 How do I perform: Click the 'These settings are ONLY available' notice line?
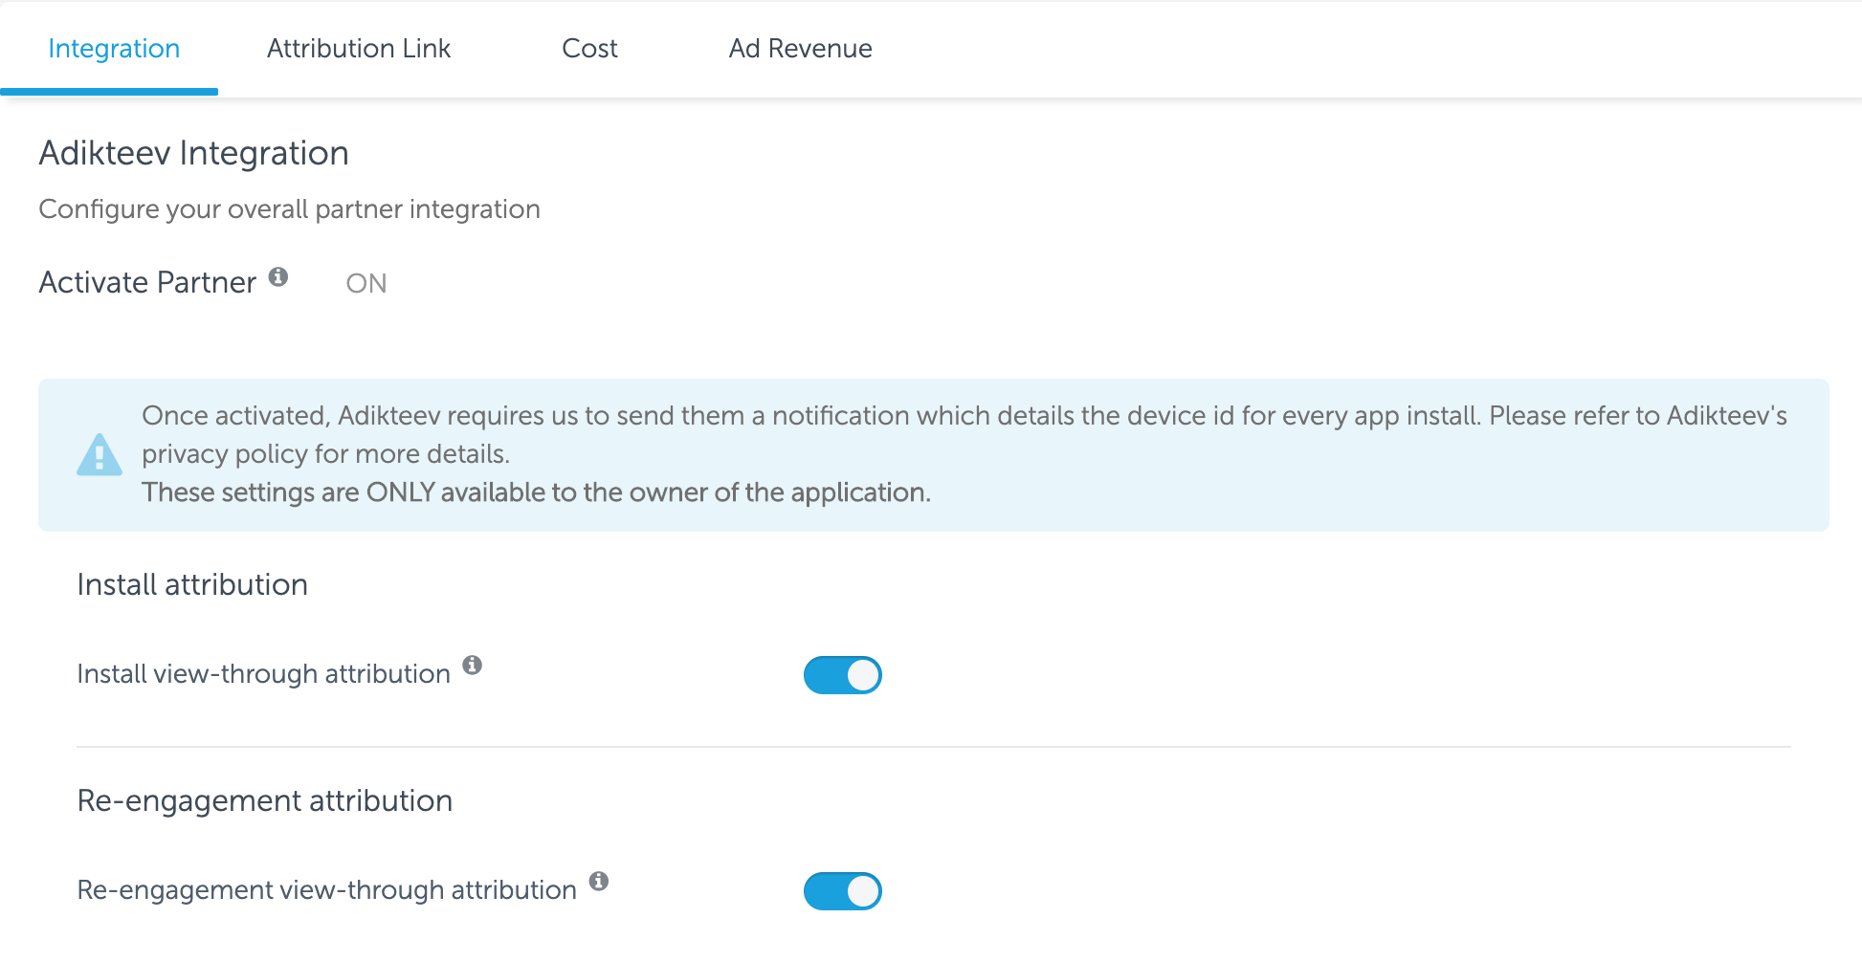point(536,492)
